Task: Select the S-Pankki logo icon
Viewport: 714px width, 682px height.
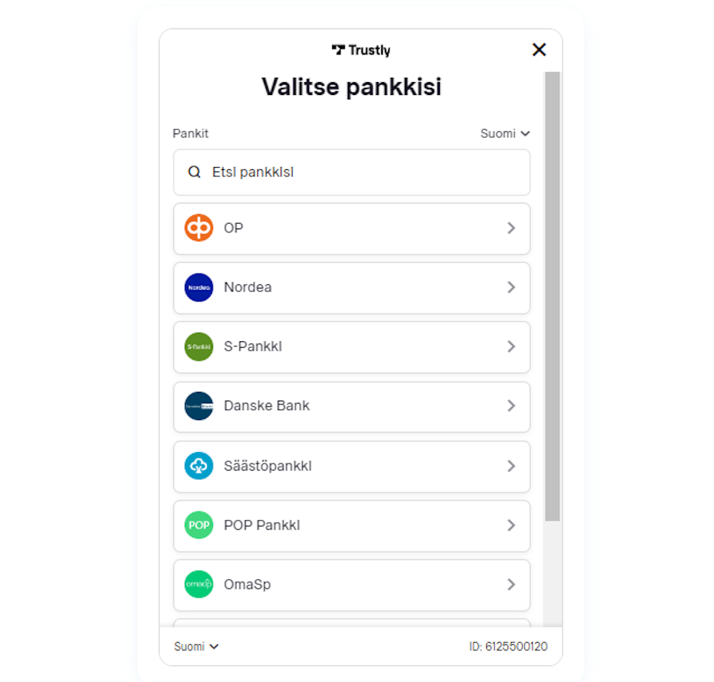Action: pyautogui.click(x=198, y=347)
